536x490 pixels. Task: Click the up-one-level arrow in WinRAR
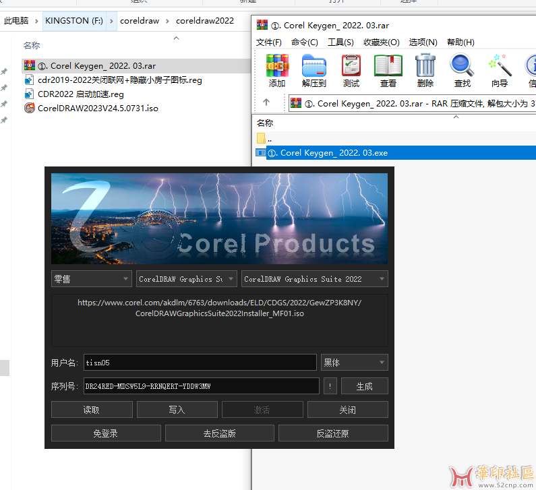266,102
